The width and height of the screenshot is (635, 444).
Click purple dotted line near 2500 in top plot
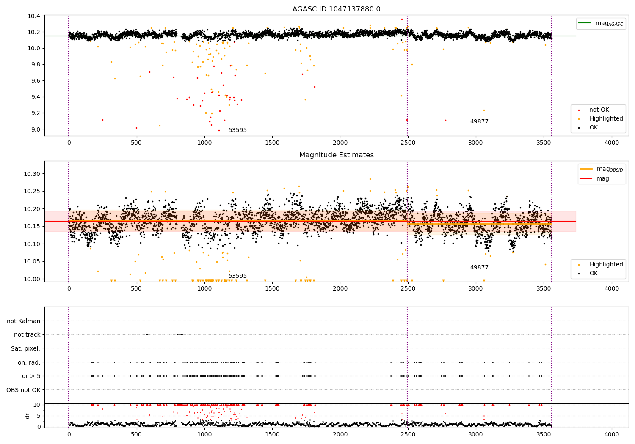(407, 75)
